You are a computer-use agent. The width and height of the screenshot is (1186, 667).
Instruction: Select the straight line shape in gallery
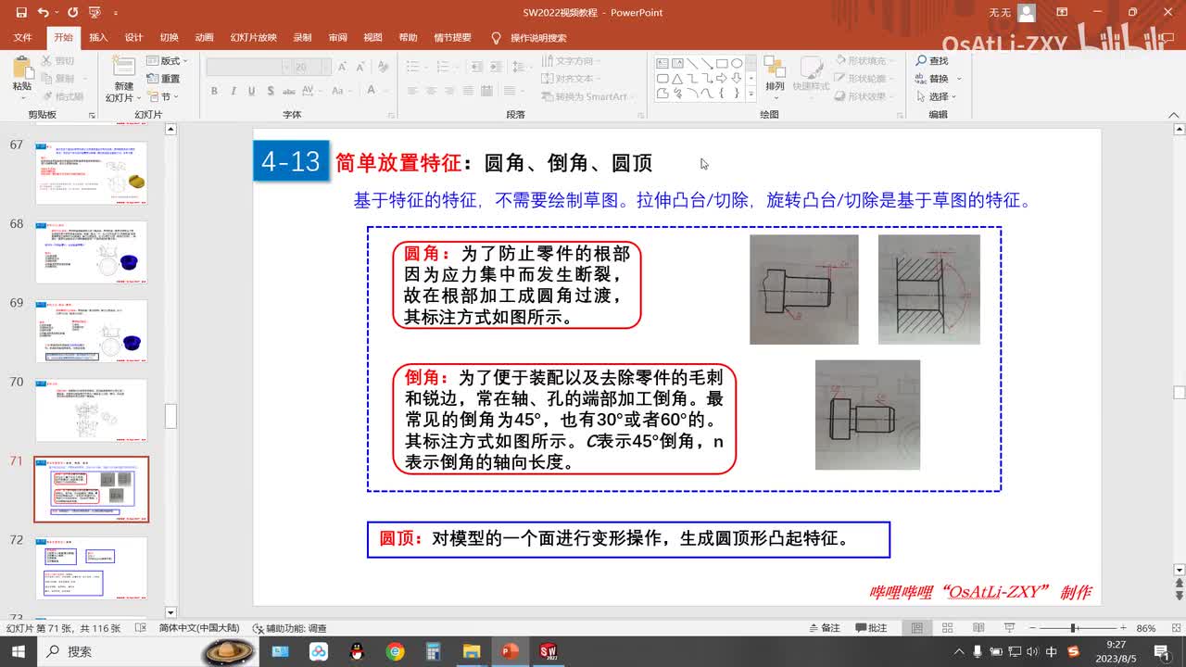(x=692, y=63)
